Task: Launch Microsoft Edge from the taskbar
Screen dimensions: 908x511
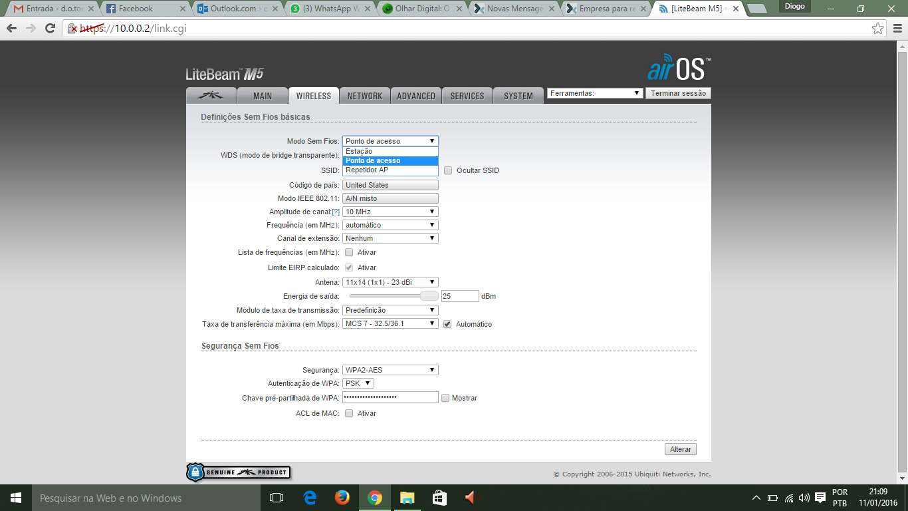Action: click(x=310, y=498)
